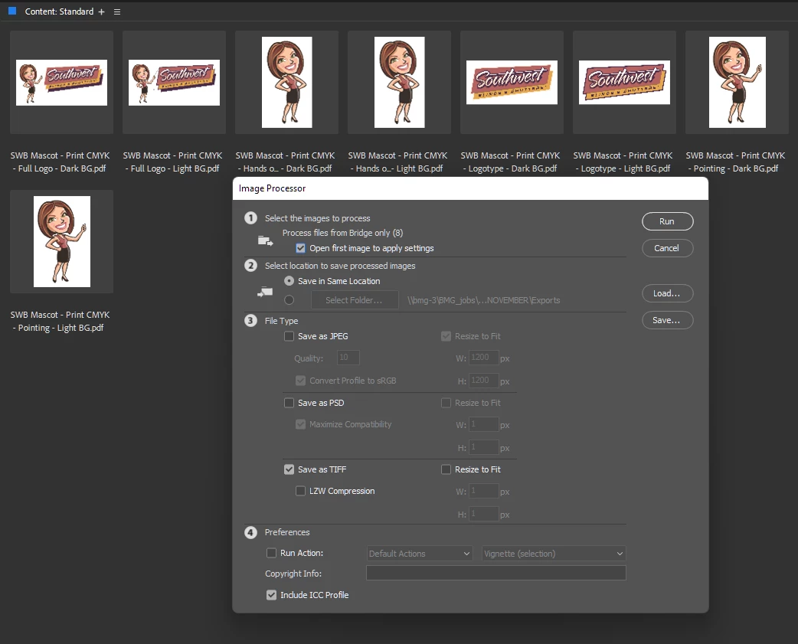Image resolution: width=798 pixels, height=644 pixels.
Task: Click the blue Content panel square icon
Action: point(12,11)
